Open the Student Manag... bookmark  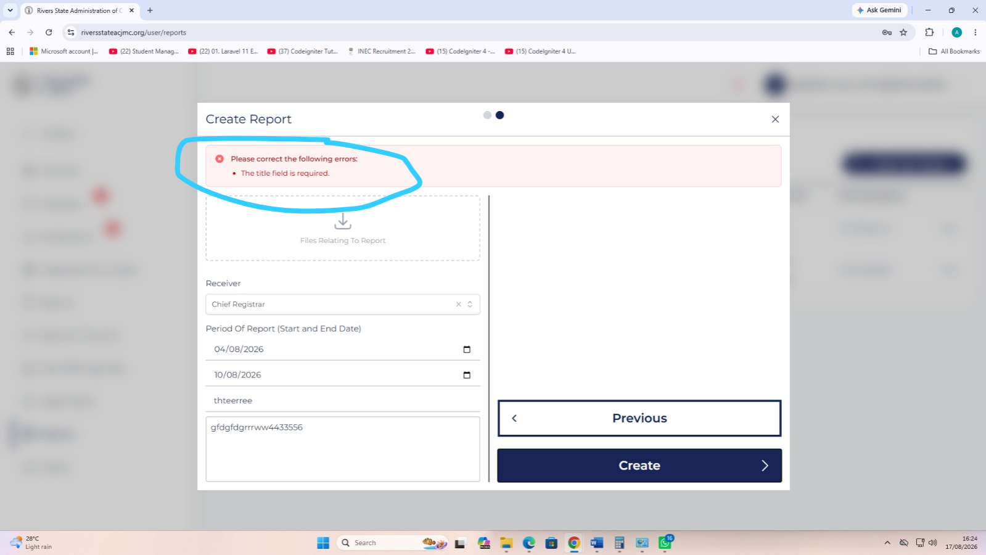(144, 51)
